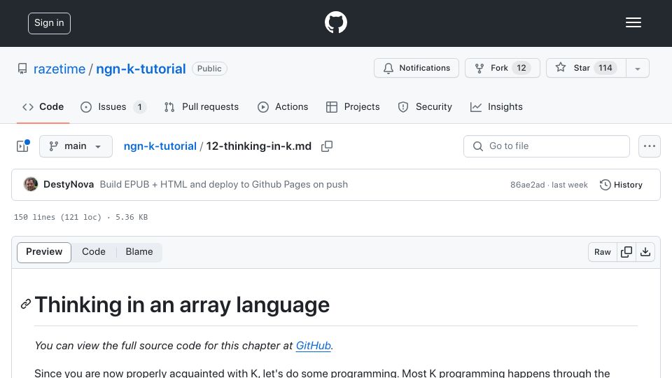View the Security tab
672x378 pixels.
point(425,106)
